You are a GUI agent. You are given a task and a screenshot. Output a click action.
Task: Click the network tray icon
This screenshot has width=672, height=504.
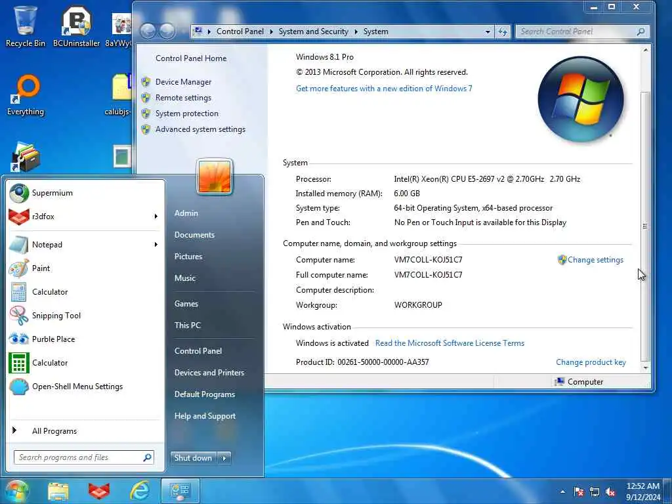click(x=595, y=492)
